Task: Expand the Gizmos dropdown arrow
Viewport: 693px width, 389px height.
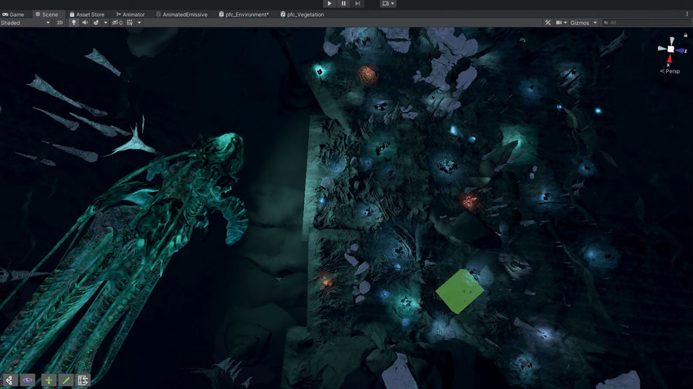Action: tap(595, 23)
